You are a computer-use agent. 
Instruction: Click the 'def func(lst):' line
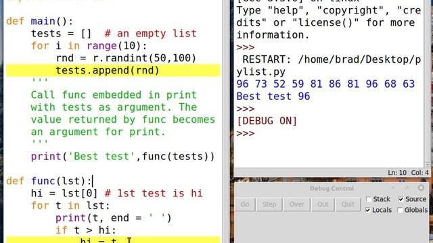[49, 181]
